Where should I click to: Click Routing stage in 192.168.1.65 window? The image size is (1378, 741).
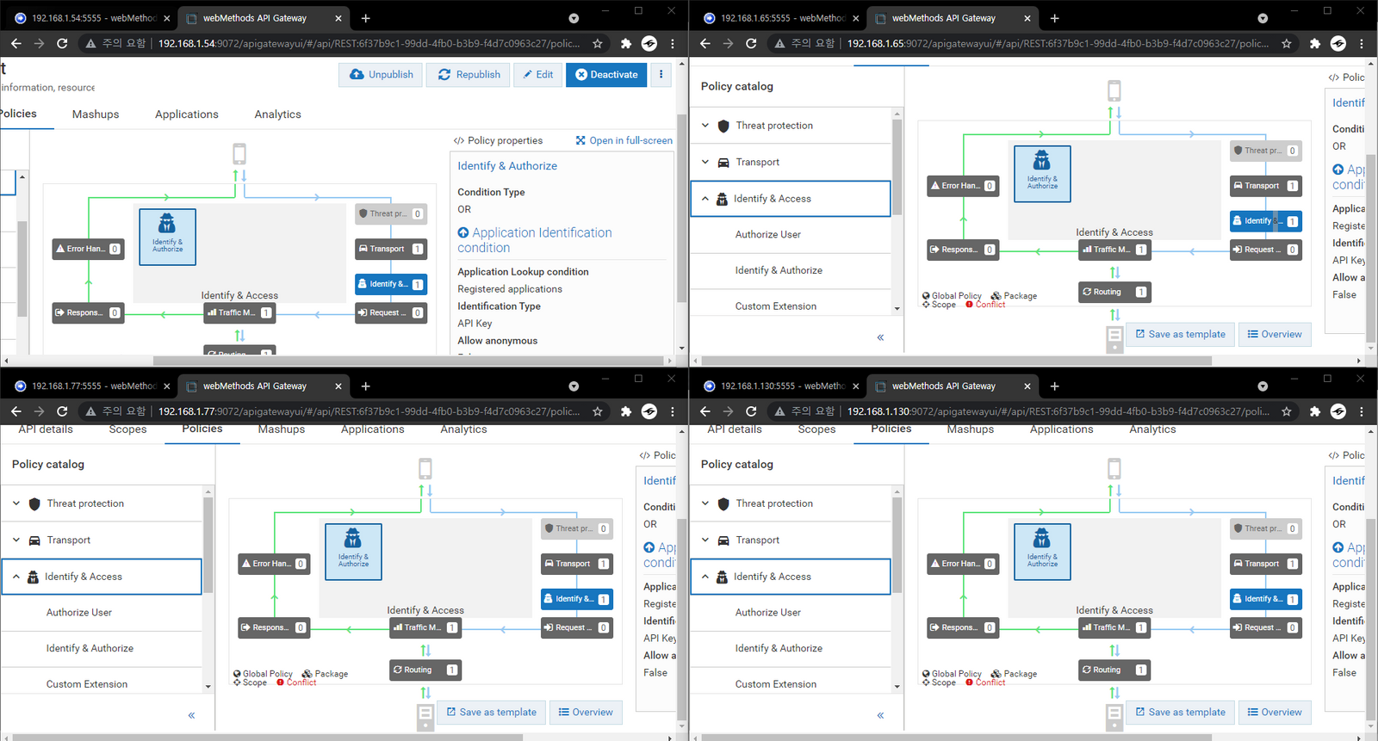coord(1114,292)
